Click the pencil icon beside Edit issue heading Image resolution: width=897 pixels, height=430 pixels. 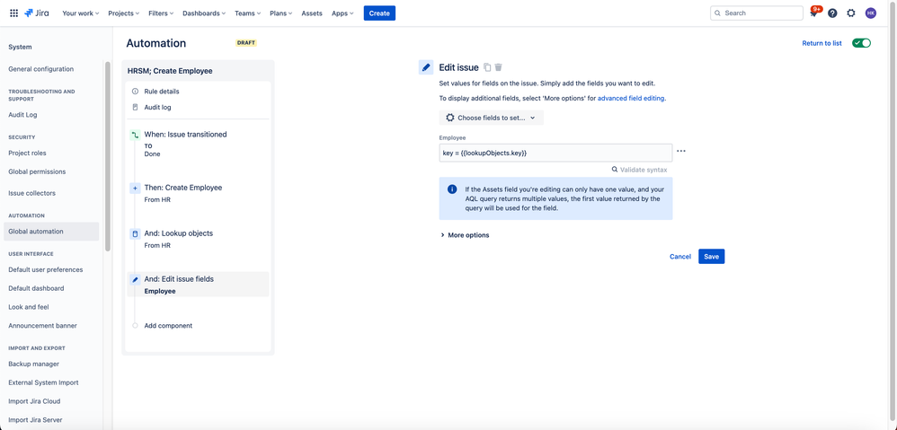(426, 67)
